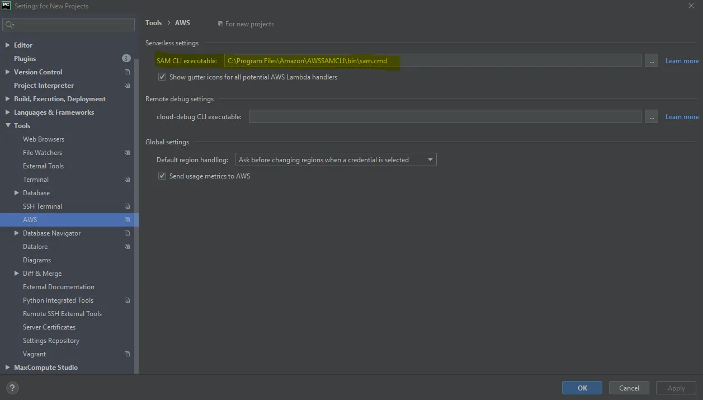Expand the Version Control node
The image size is (703, 400).
7,72
